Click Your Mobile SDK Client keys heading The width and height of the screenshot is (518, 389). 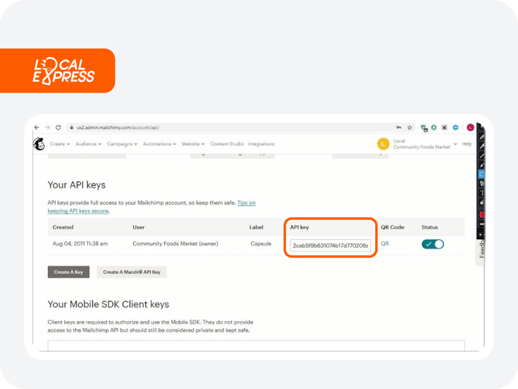108,304
